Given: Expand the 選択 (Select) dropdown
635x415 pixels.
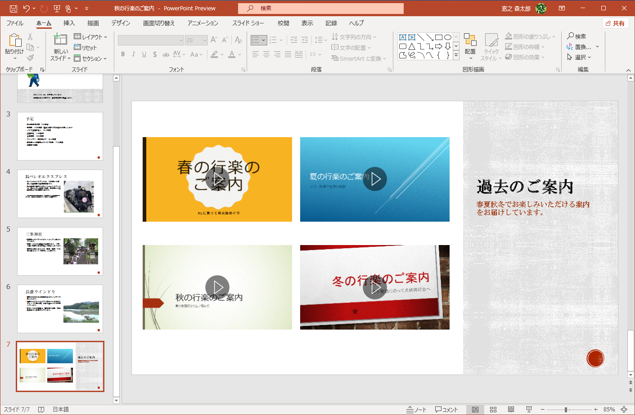Looking at the screenshot, I should (x=579, y=57).
